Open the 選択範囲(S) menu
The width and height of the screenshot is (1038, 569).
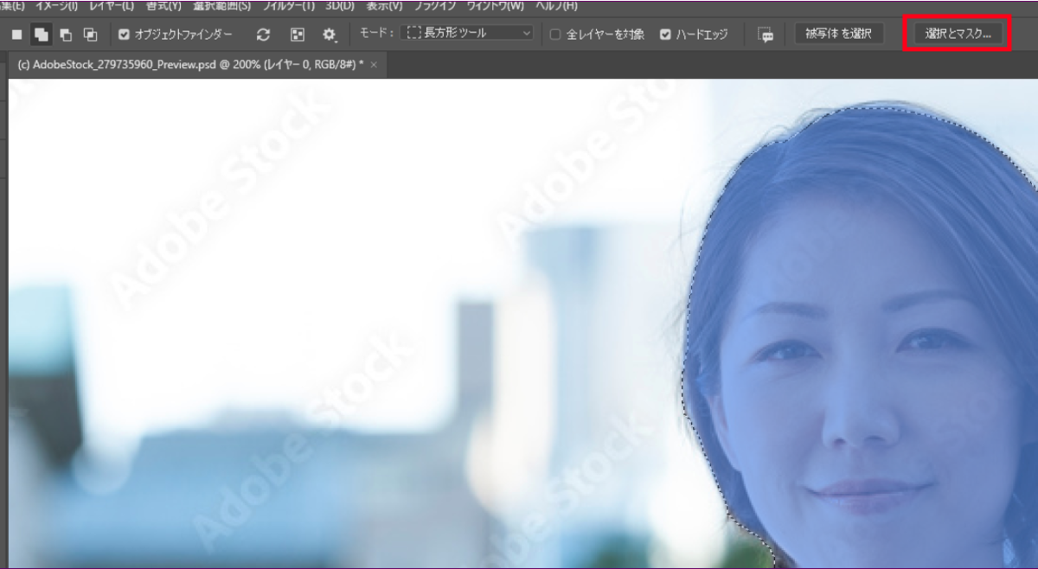[x=222, y=5]
